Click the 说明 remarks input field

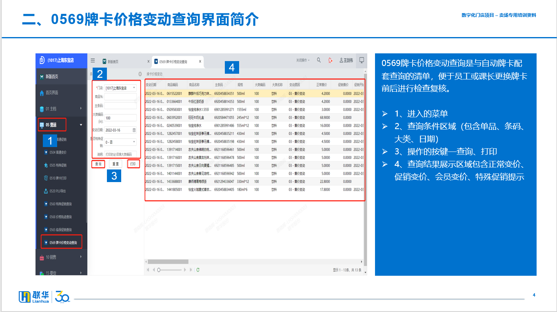[x=120, y=154]
